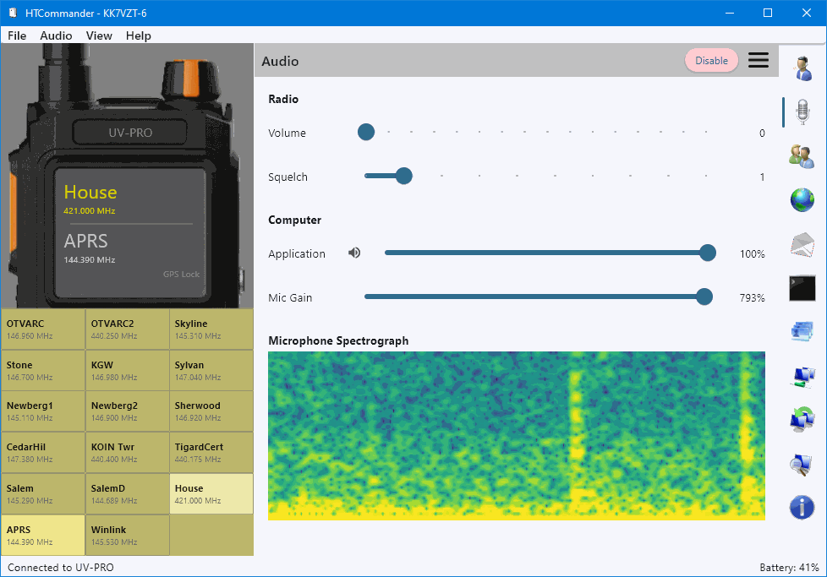Open the View menu
The height and width of the screenshot is (577, 827).
click(x=99, y=35)
